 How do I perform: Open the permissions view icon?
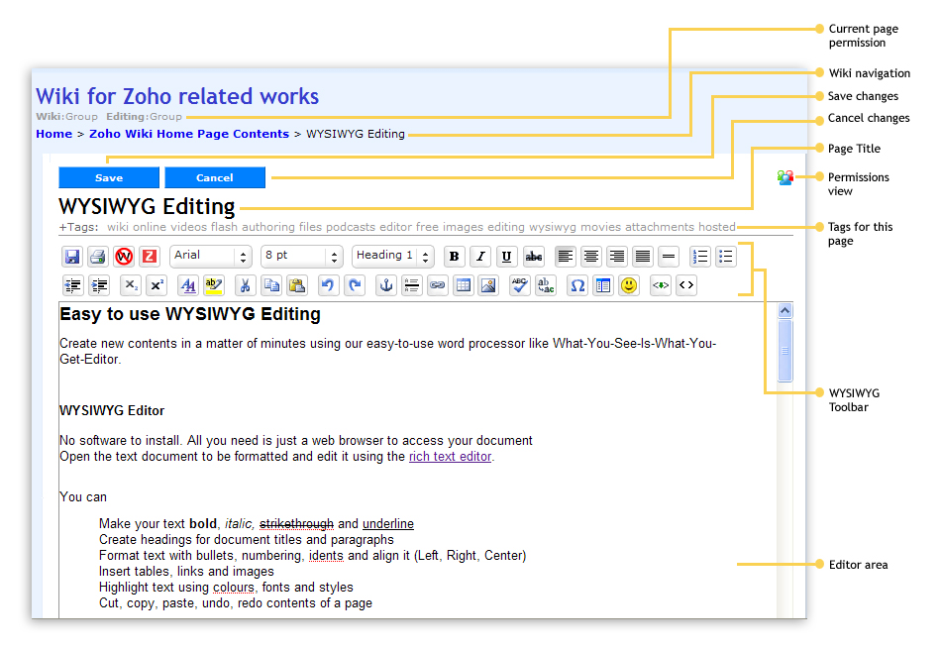784,177
